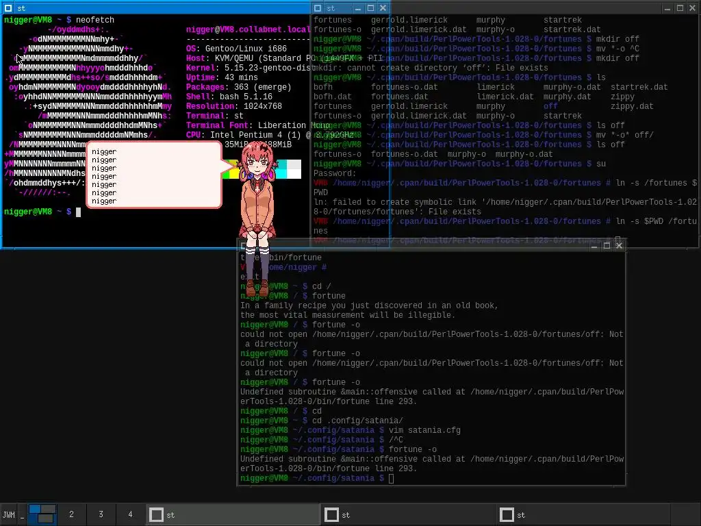This screenshot has width=701, height=526.
Task: Click the cursor block in the neofetch terminal
Action: point(78,212)
